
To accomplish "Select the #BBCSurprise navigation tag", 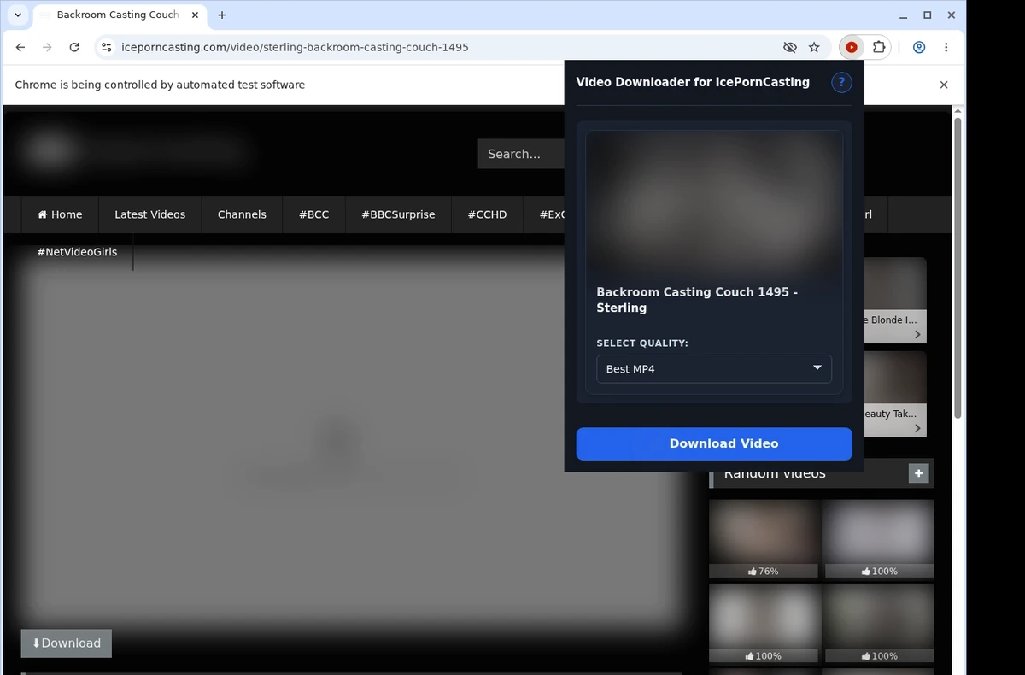I will click(398, 214).
